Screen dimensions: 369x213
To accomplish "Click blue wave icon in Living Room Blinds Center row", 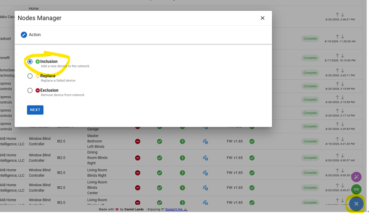I will [205, 188].
